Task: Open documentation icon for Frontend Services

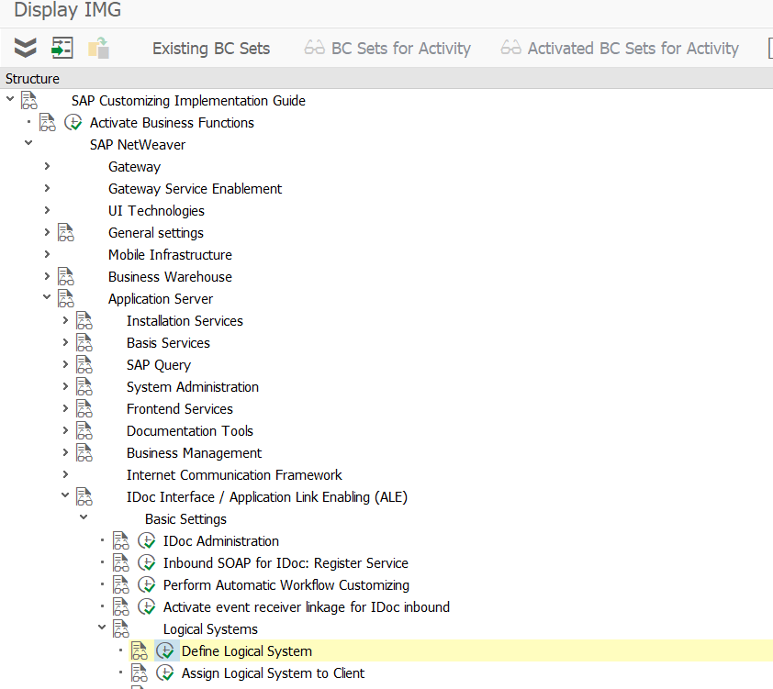Action: click(84, 409)
